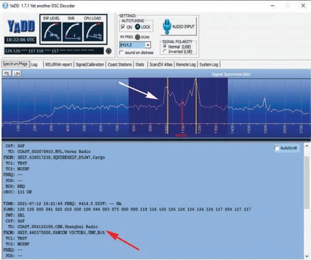Viewport: 311px width, 260px height.
Task: Toggle the AutoScroll checkbox
Action: pyautogui.click(x=277, y=148)
